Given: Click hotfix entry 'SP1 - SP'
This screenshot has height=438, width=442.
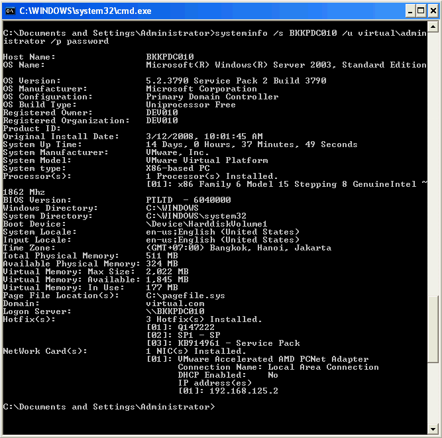Looking at the screenshot, I should tap(199, 335).
